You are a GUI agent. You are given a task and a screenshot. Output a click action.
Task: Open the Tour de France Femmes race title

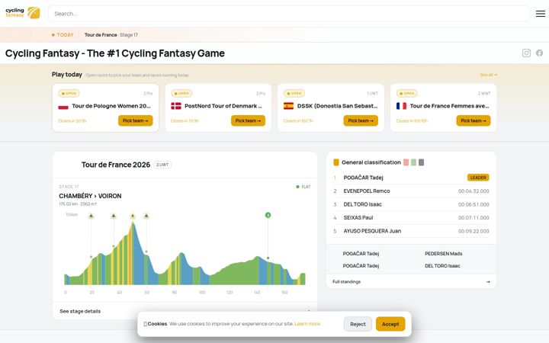pos(449,106)
